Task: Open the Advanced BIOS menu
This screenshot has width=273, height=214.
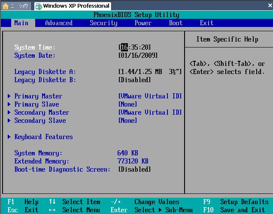Action: click(59, 23)
